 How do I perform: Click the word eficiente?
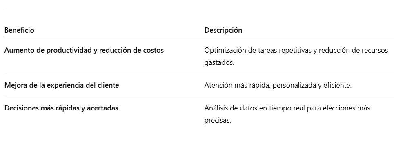click(x=338, y=85)
